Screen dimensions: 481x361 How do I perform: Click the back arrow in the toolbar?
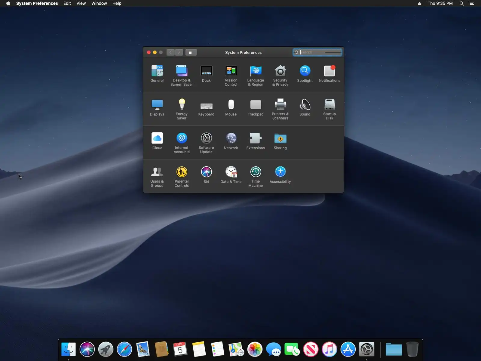(x=170, y=52)
